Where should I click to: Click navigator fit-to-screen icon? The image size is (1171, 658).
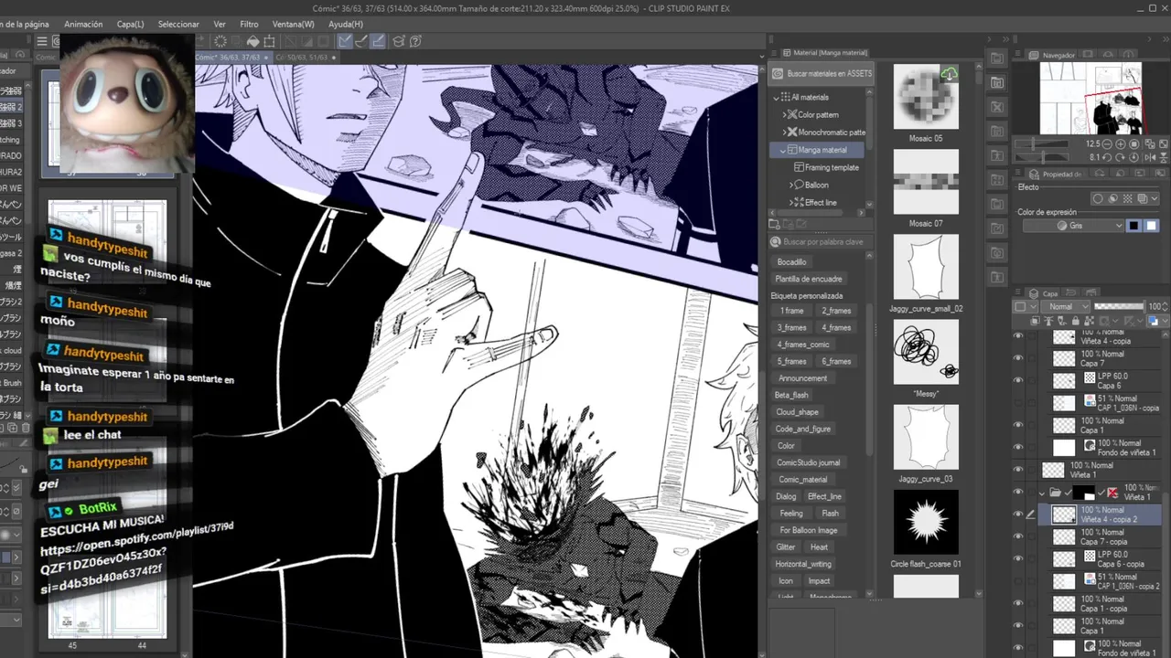point(1164,143)
